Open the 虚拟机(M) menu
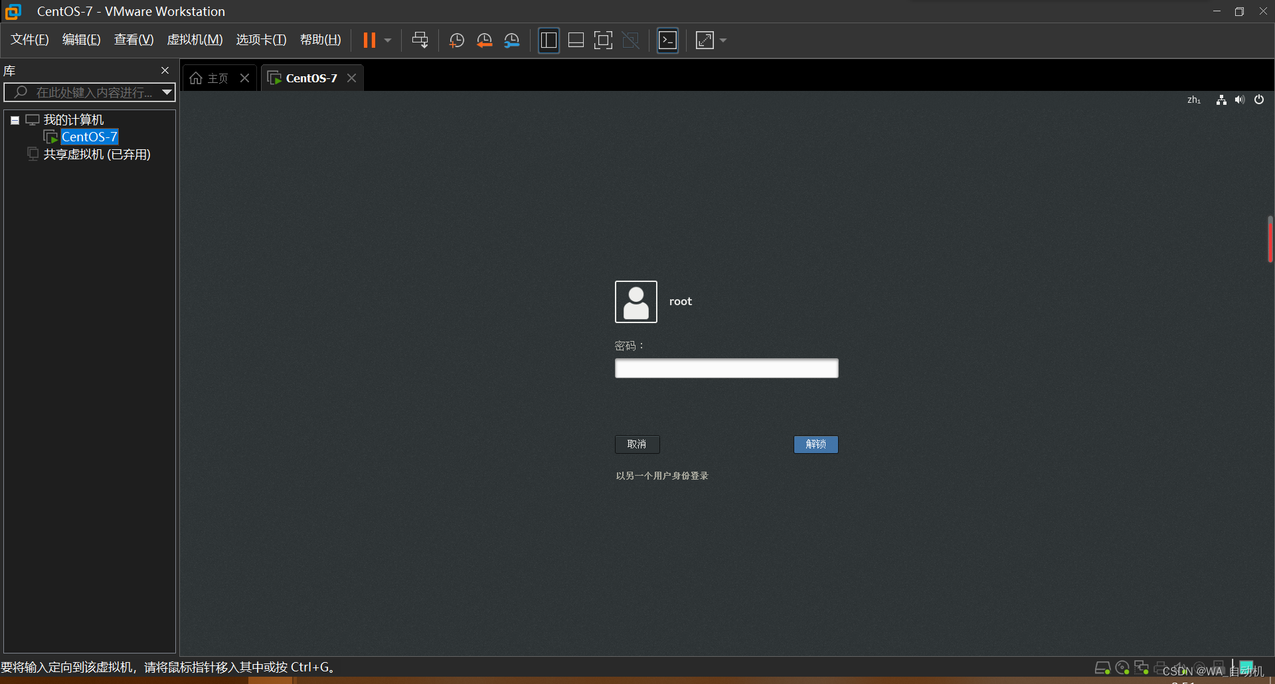1275x684 pixels. click(x=195, y=40)
